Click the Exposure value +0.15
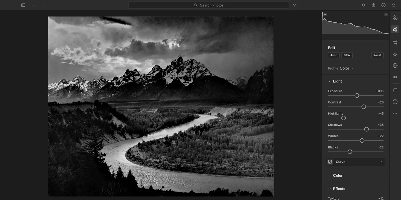 [x=380, y=91]
